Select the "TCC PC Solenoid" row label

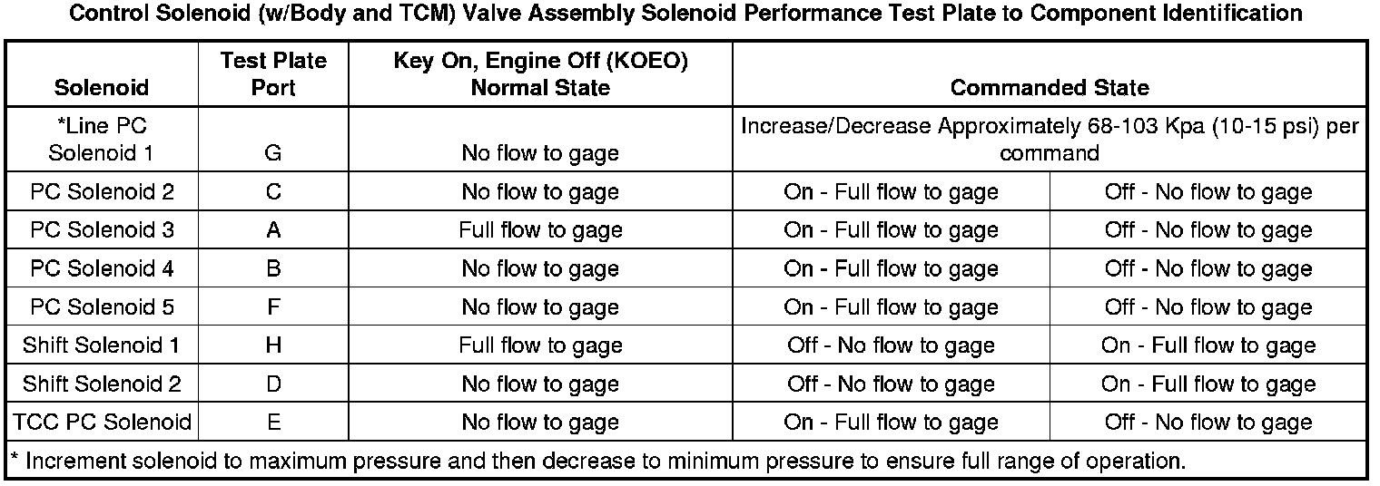click(102, 423)
